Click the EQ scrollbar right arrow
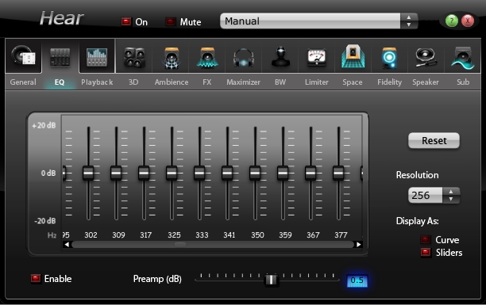The image size is (486, 305). 359,244
